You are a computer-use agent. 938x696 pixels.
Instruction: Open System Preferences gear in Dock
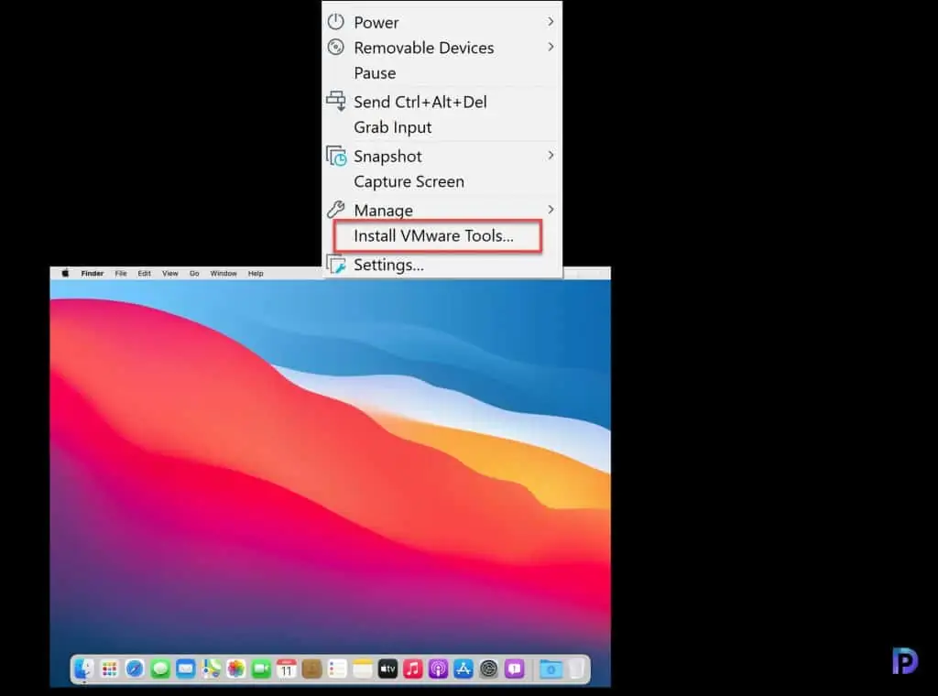[489, 669]
